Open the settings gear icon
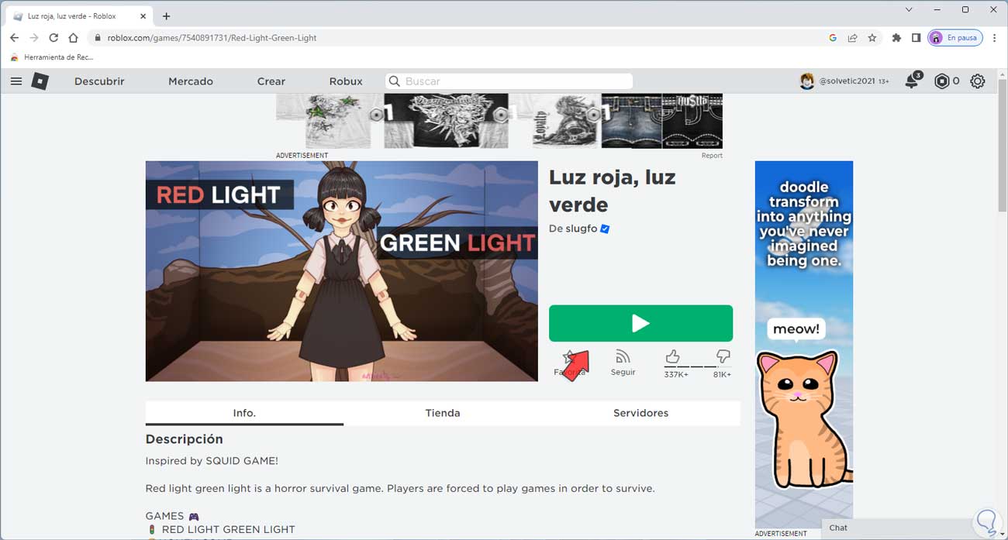Viewport: 1008px width, 540px height. [978, 81]
